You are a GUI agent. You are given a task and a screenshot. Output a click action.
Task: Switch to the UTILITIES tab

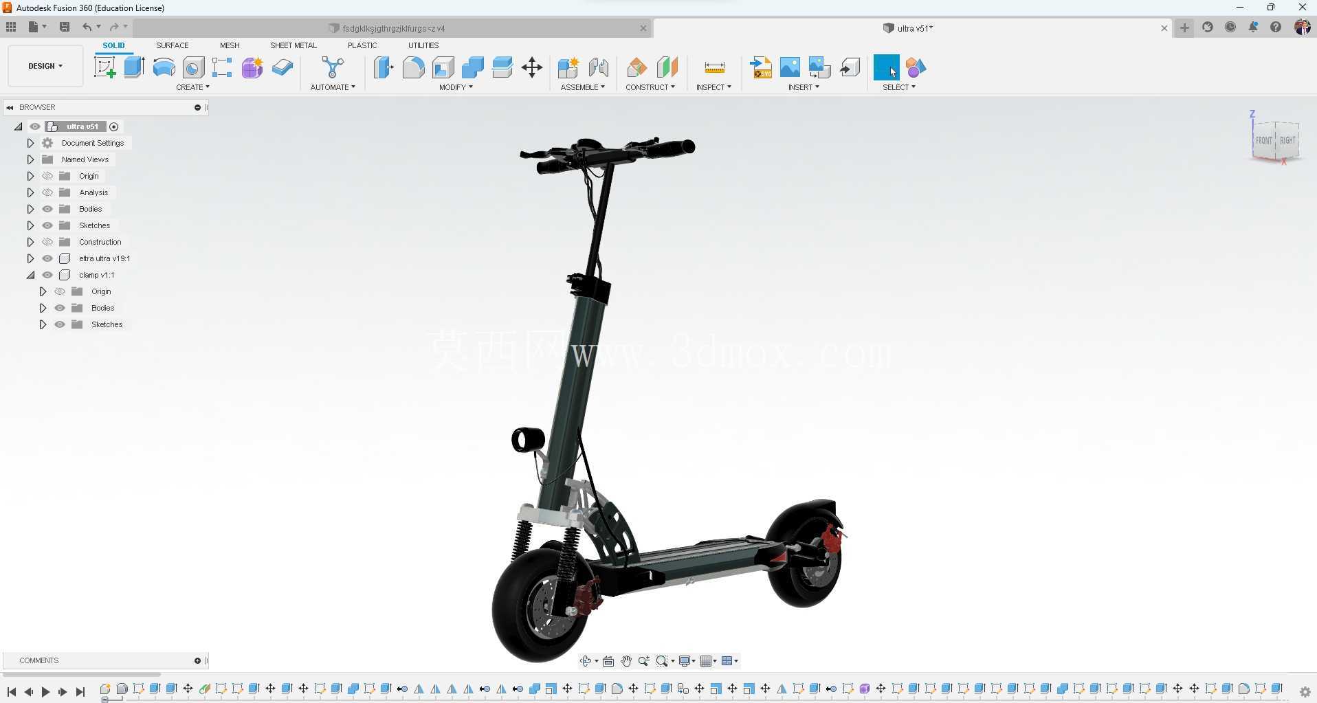pos(423,45)
